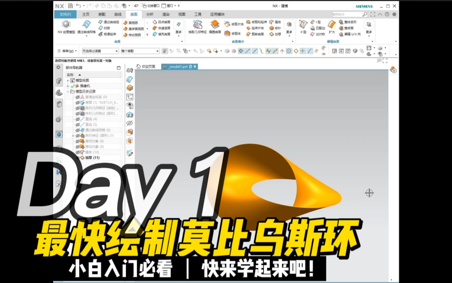The image size is (452, 283).
Task: Select the 偏置曲面 (Offset Surface) tool
Action: [215, 27]
